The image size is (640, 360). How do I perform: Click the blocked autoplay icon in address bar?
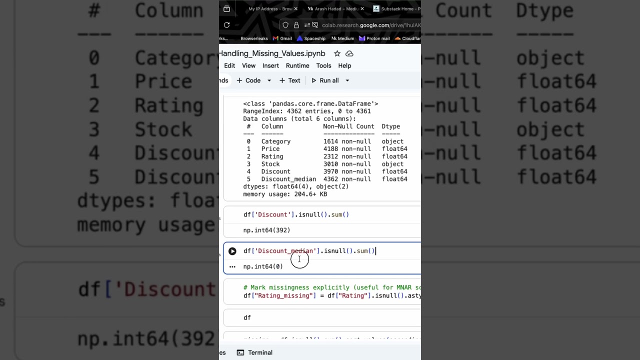tap(314, 25)
